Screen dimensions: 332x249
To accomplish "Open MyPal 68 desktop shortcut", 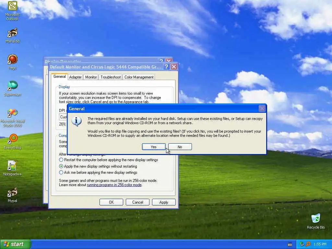I will [12, 36].
